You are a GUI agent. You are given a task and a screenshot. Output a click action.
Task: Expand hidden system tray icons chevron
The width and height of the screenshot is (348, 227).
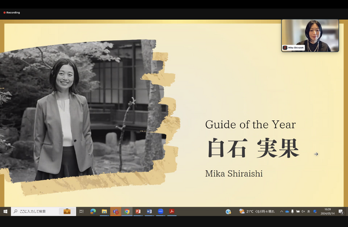(281, 211)
